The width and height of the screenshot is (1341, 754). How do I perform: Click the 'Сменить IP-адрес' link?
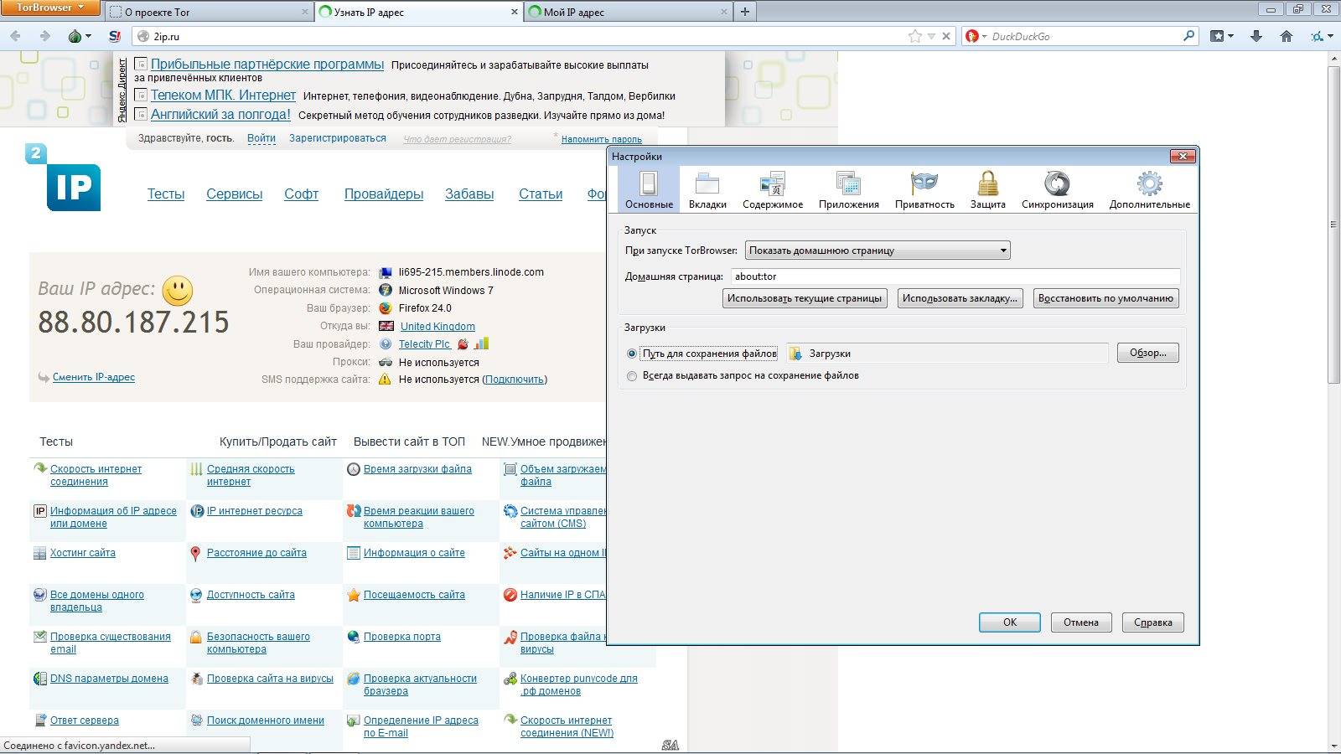tap(93, 377)
